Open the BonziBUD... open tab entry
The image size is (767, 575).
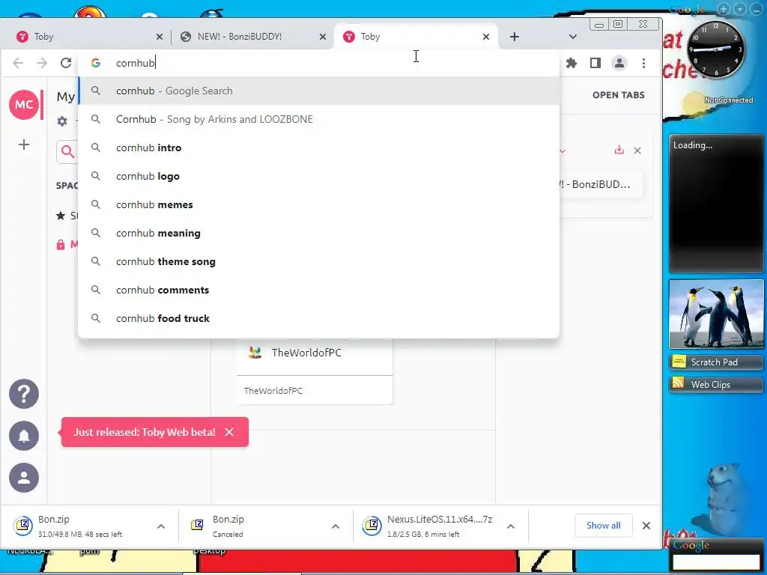pos(601,184)
